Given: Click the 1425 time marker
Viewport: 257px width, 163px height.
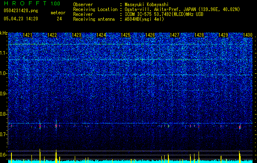Looking at the screenshot, I should [x=125, y=35].
